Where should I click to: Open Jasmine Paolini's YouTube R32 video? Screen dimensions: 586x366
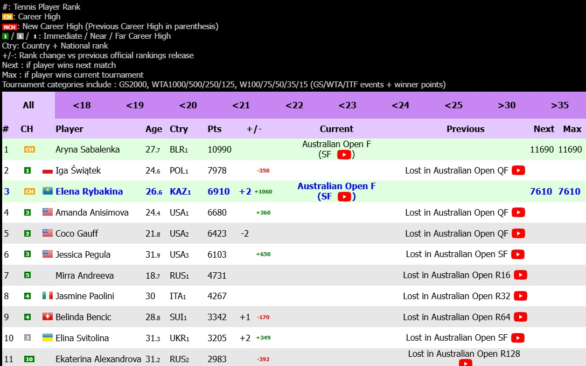(520, 296)
